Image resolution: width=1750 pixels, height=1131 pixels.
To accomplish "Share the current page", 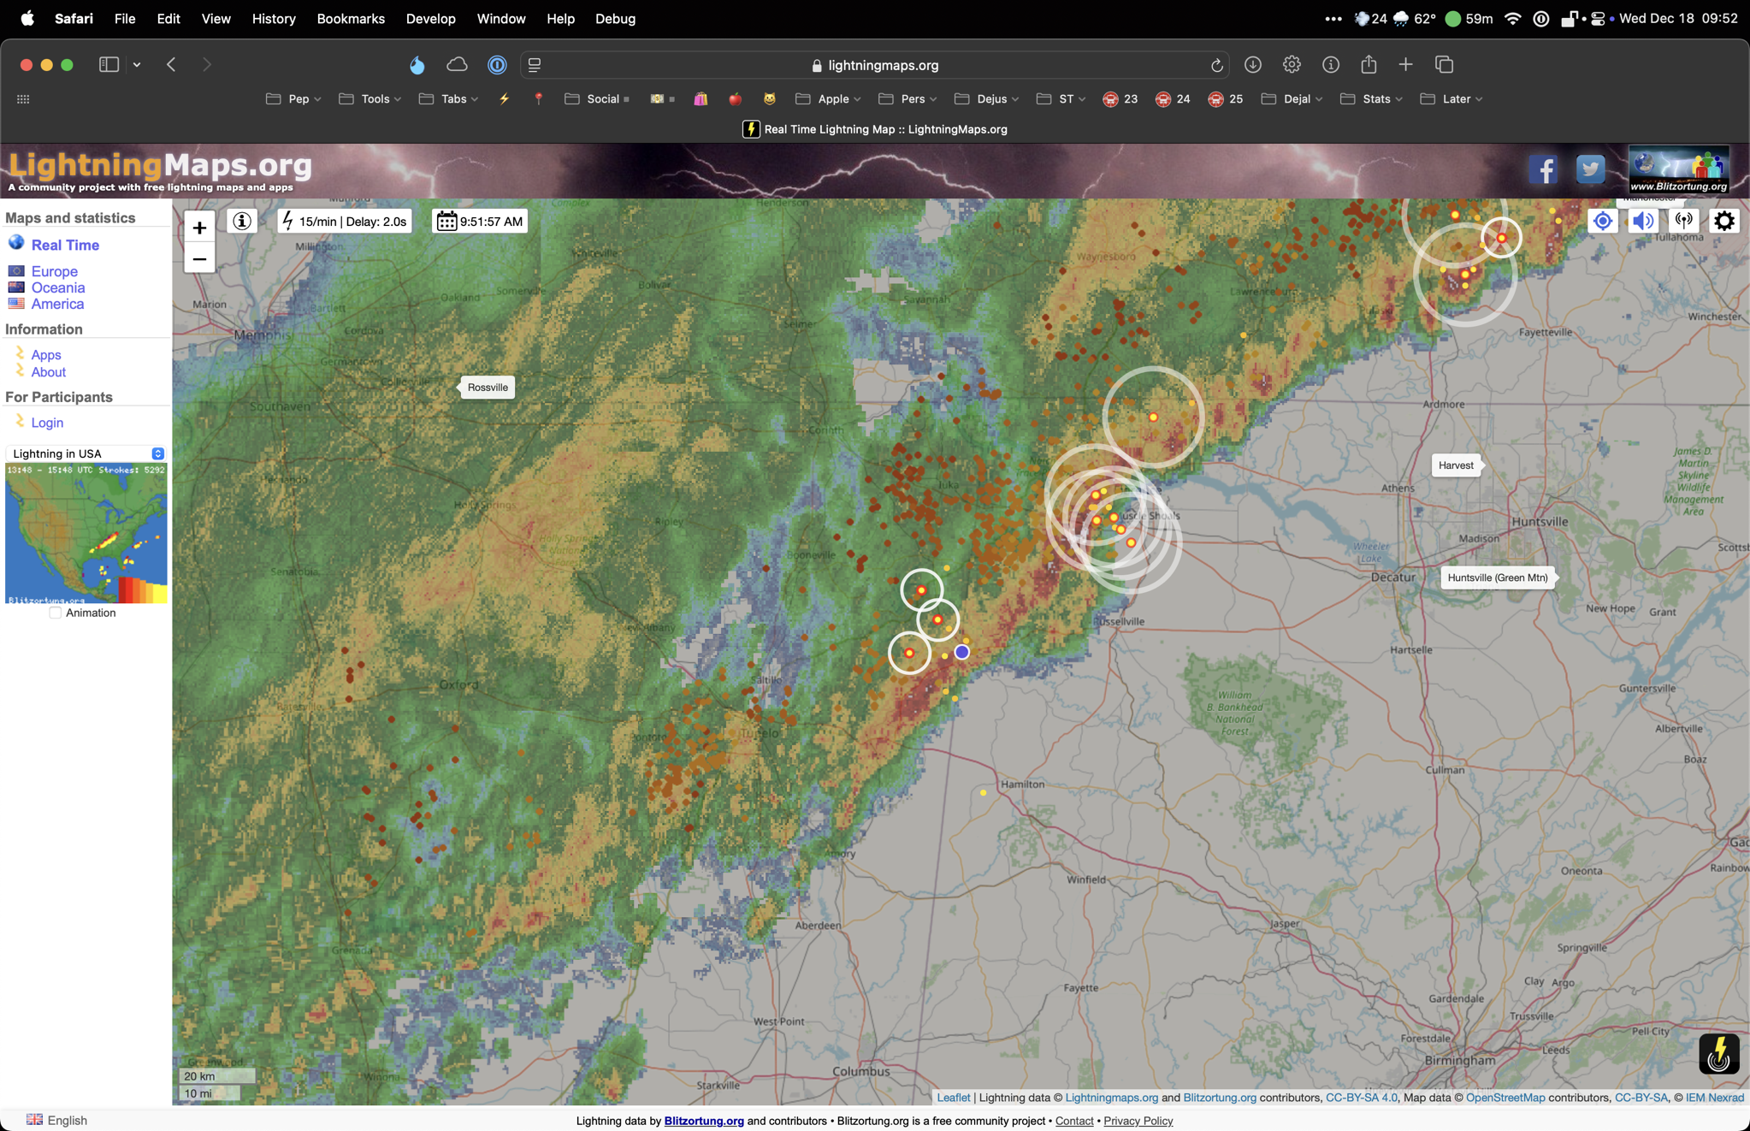I will click(x=1369, y=64).
